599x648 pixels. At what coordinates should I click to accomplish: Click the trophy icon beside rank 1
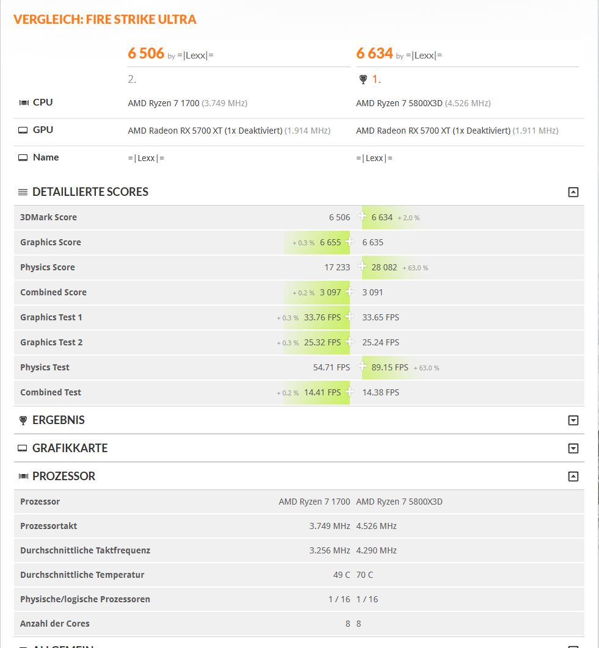(363, 79)
